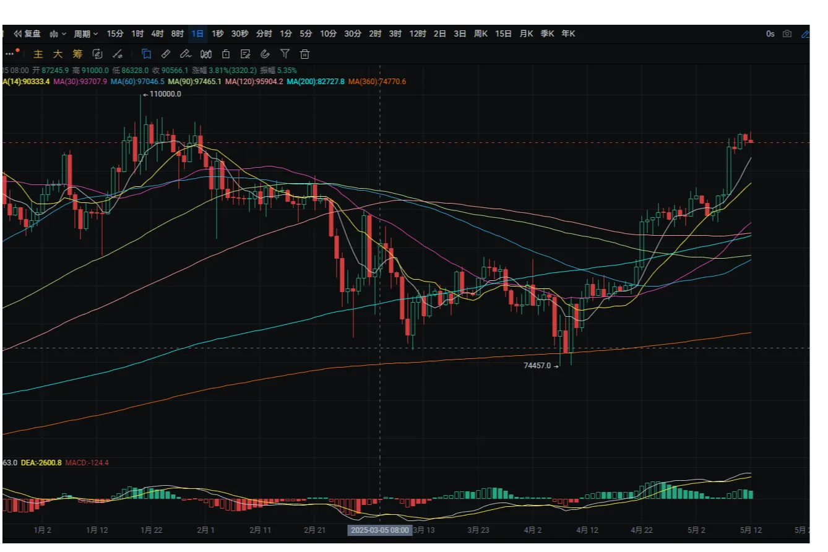Open the chart type candlestick dropdown
The height and width of the screenshot is (552, 828).
point(58,34)
